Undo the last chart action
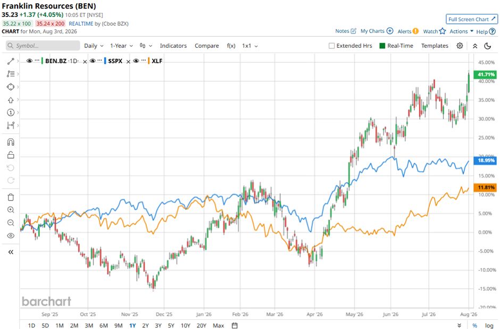 coord(11,167)
